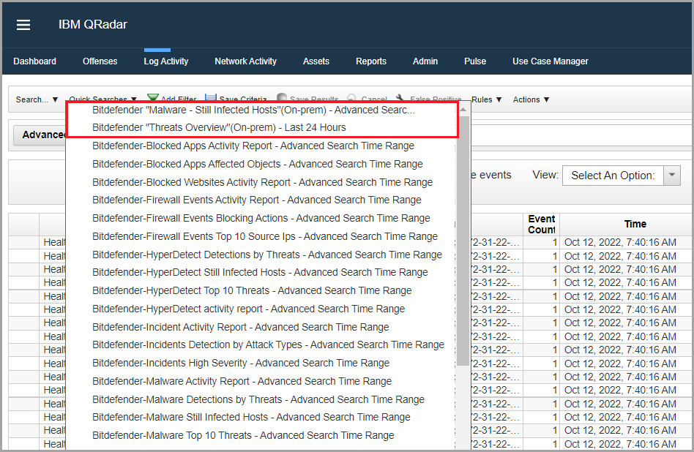The image size is (694, 452).
Task: Click the Save Results icon
Action: [282, 99]
